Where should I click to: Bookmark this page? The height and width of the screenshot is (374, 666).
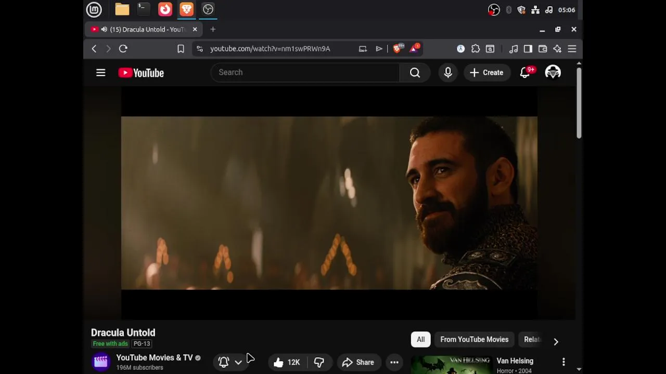(181, 49)
